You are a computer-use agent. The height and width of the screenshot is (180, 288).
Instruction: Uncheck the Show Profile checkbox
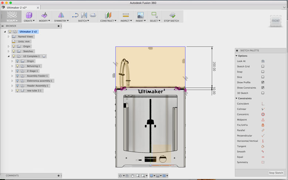pyautogui.click(x=263, y=82)
